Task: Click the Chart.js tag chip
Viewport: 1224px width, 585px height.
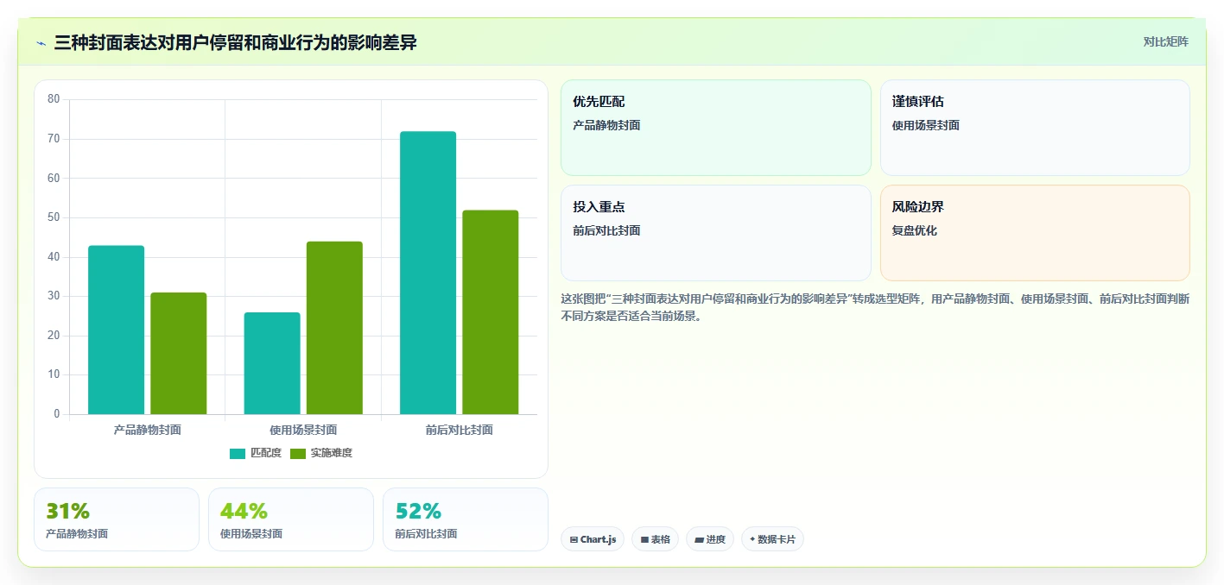Action: click(x=593, y=539)
